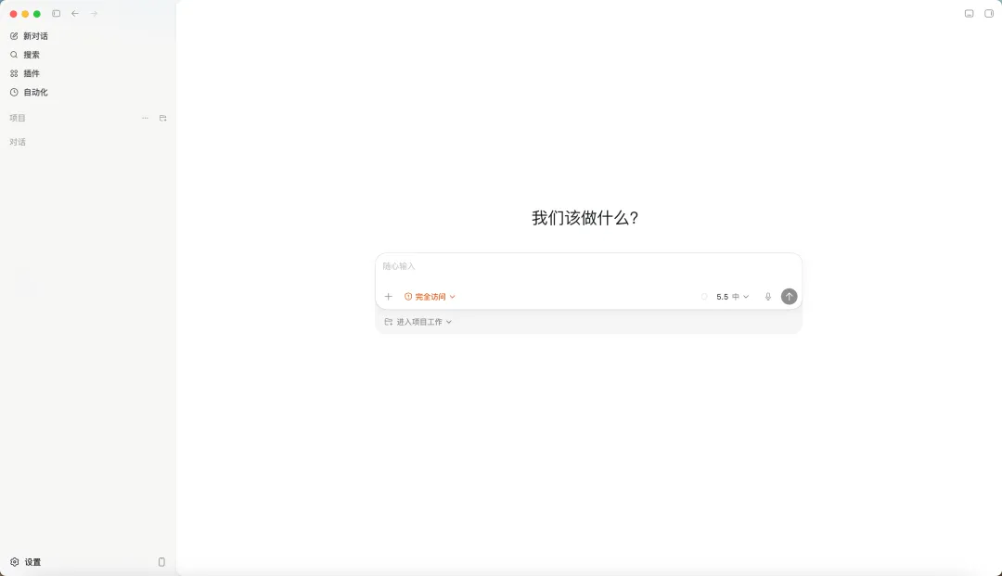Open the 插件 plugins page

pyautogui.click(x=25, y=73)
